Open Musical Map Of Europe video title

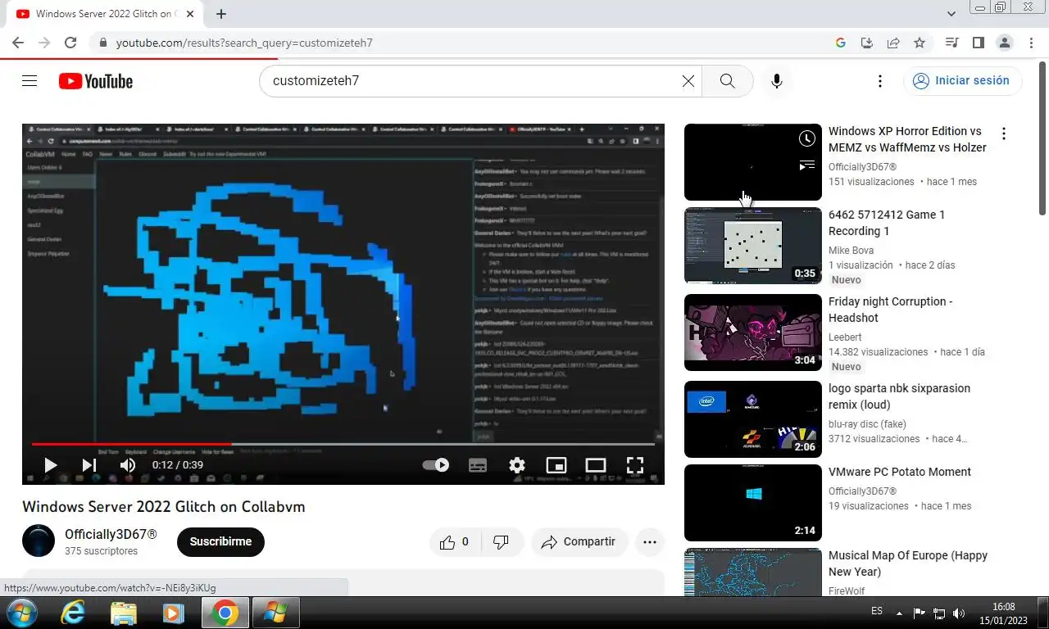(x=908, y=563)
